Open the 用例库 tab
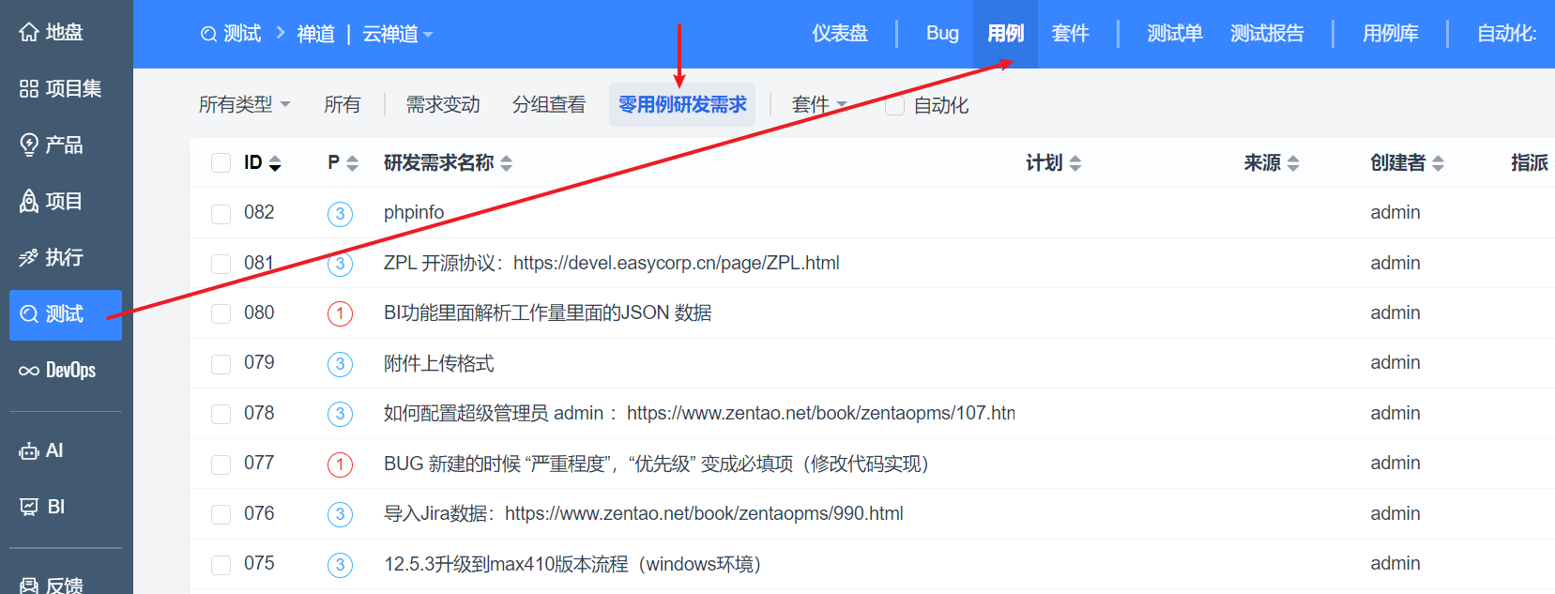This screenshot has height=594, width=1555. [1391, 34]
